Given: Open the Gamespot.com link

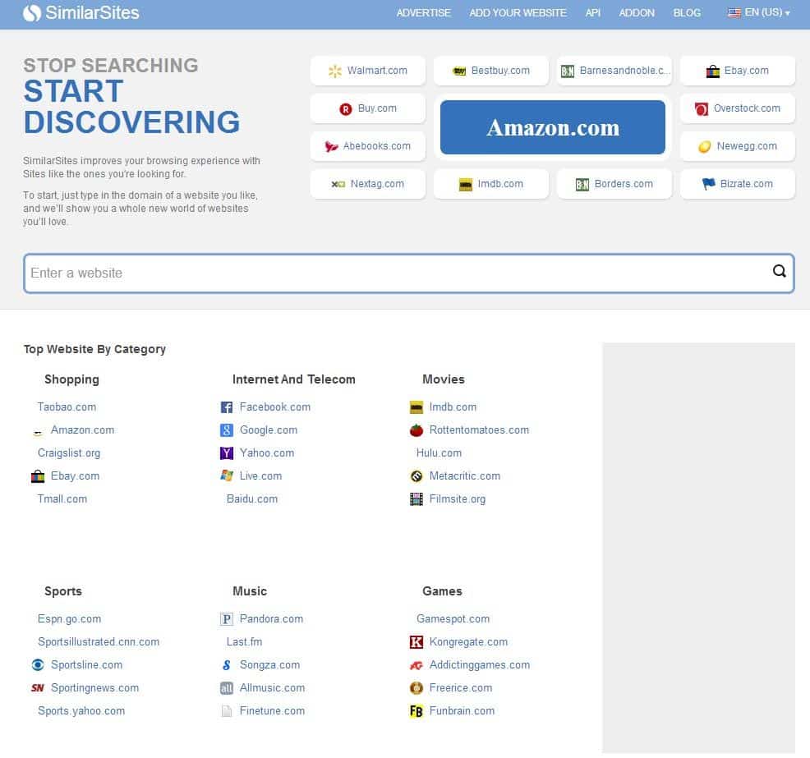Looking at the screenshot, I should (x=453, y=619).
